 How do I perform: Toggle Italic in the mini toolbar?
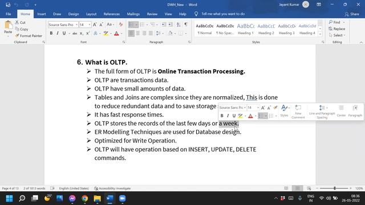228,116
